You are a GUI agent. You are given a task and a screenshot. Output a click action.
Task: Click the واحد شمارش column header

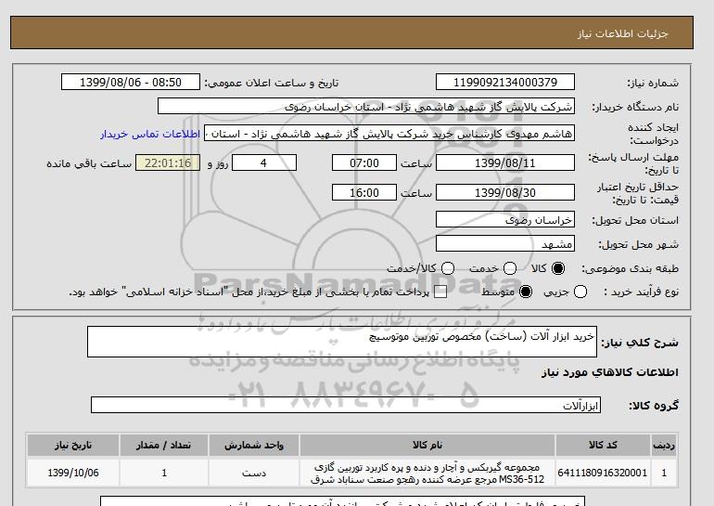(x=254, y=445)
